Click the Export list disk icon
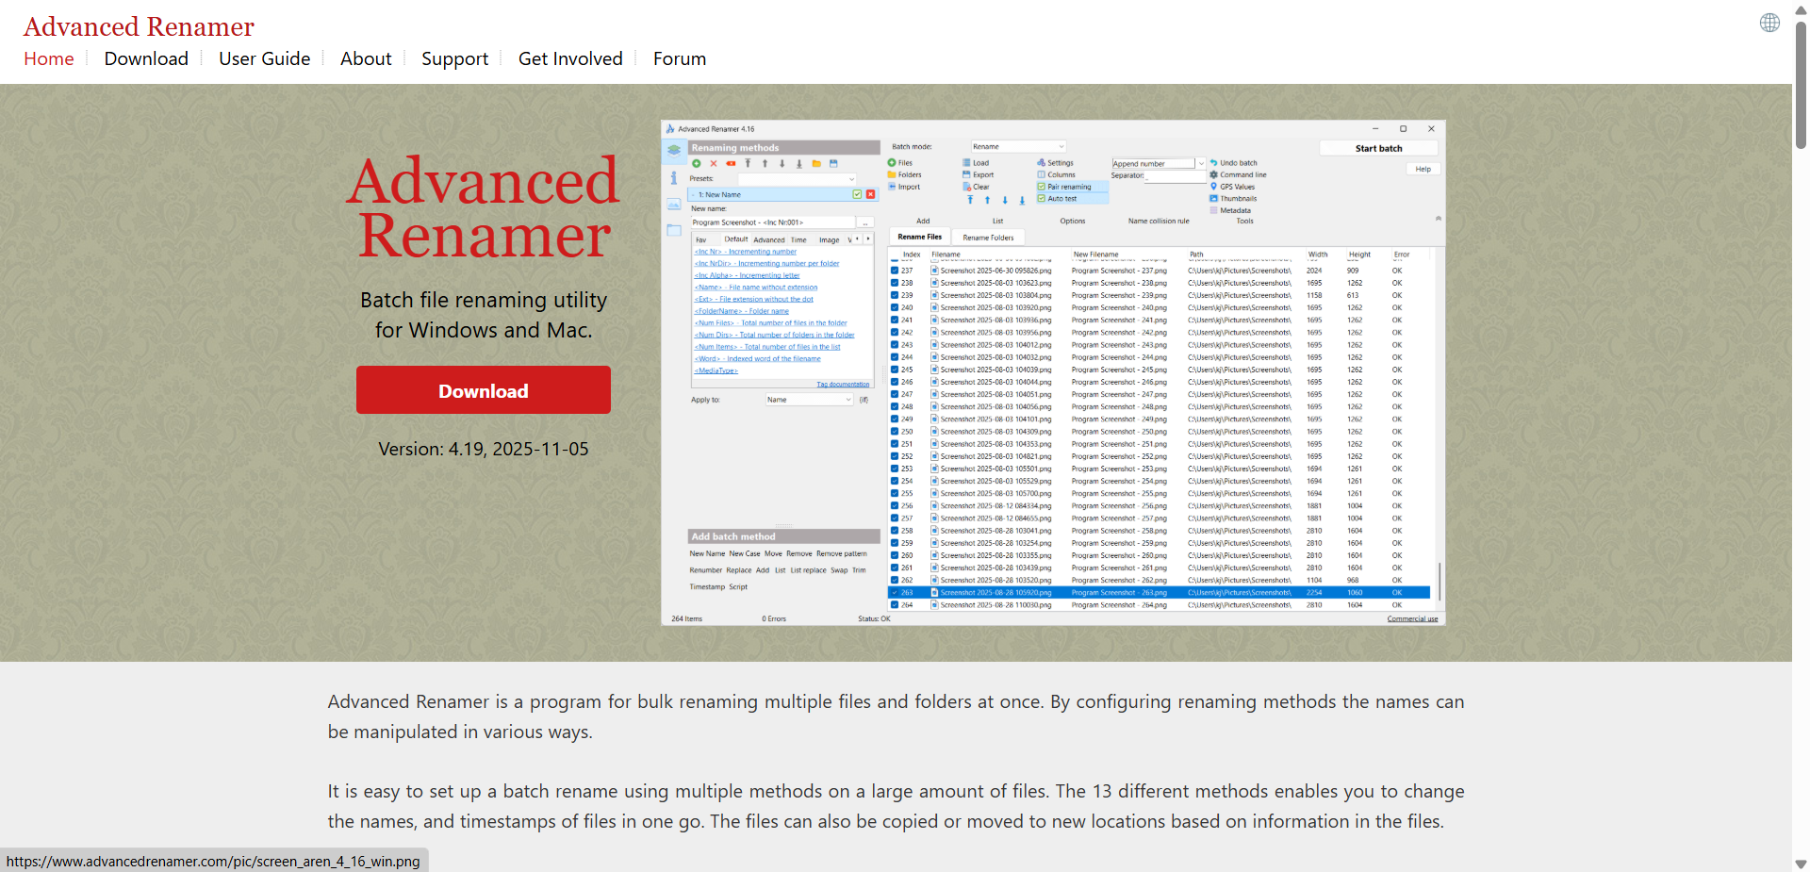The width and height of the screenshot is (1810, 872). 966,174
